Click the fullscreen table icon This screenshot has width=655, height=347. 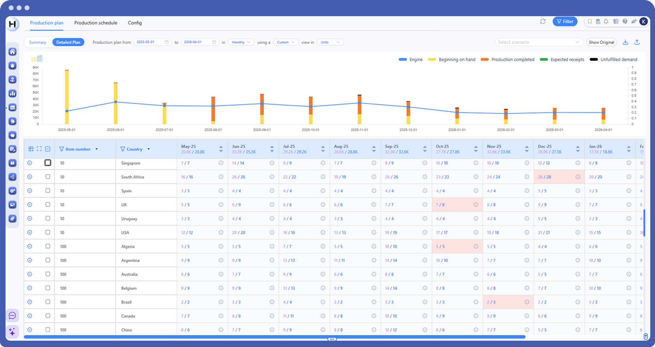[39, 149]
